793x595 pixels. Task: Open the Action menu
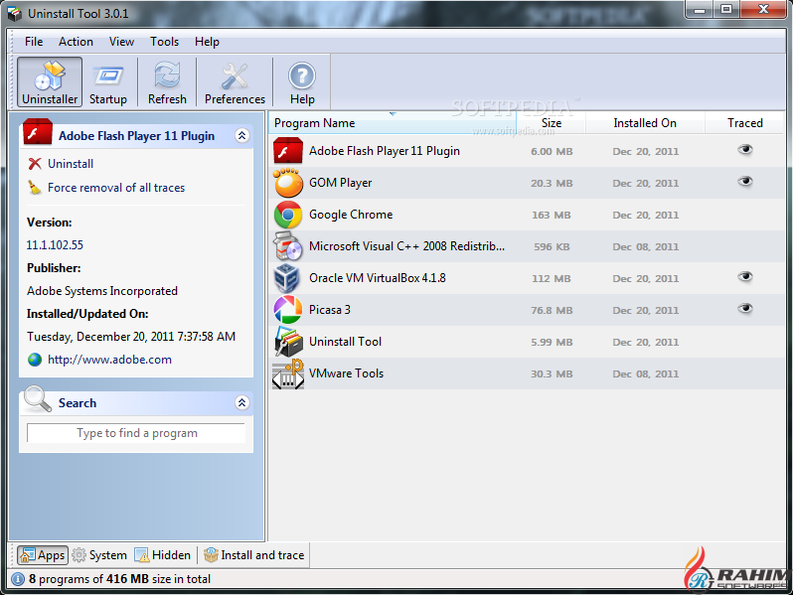(76, 42)
